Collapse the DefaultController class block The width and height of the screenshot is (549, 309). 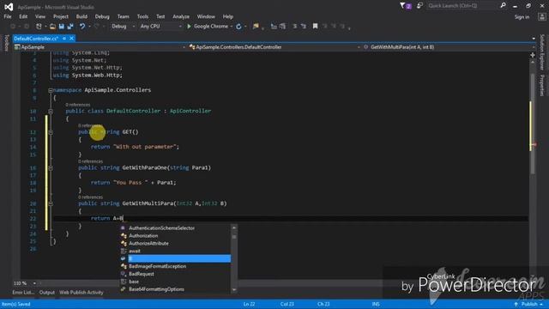pyautogui.click(x=51, y=112)
